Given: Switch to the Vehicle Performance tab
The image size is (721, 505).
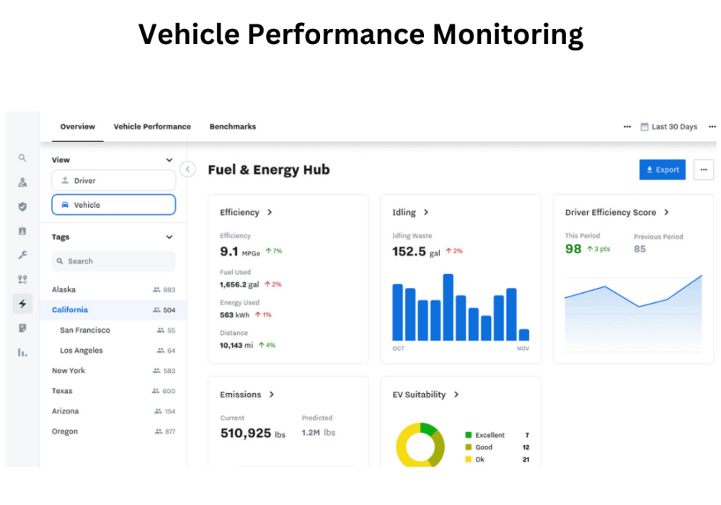Looking at the screenshot, I should [x=152, y=126].
